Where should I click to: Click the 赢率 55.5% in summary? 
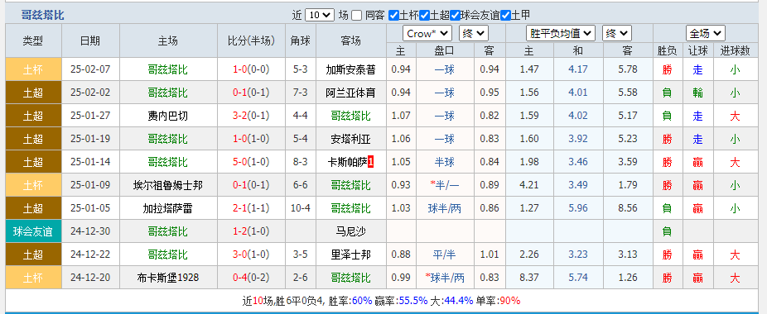(x=413, y=300)
